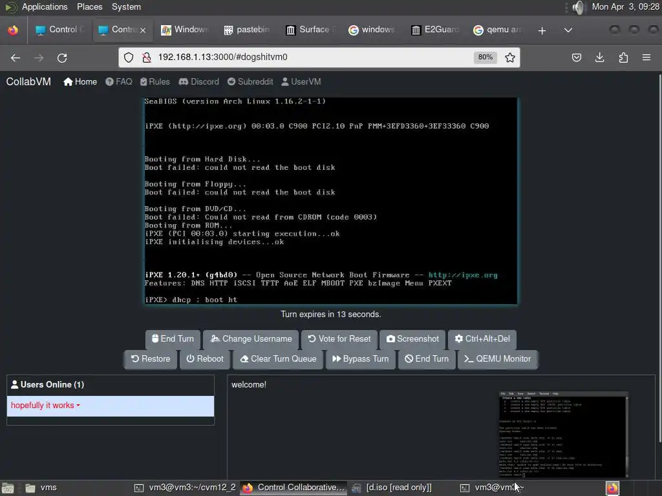This screenshot has height=496, width=662.
Task: Open the Places menu
Action: (89, 6)
